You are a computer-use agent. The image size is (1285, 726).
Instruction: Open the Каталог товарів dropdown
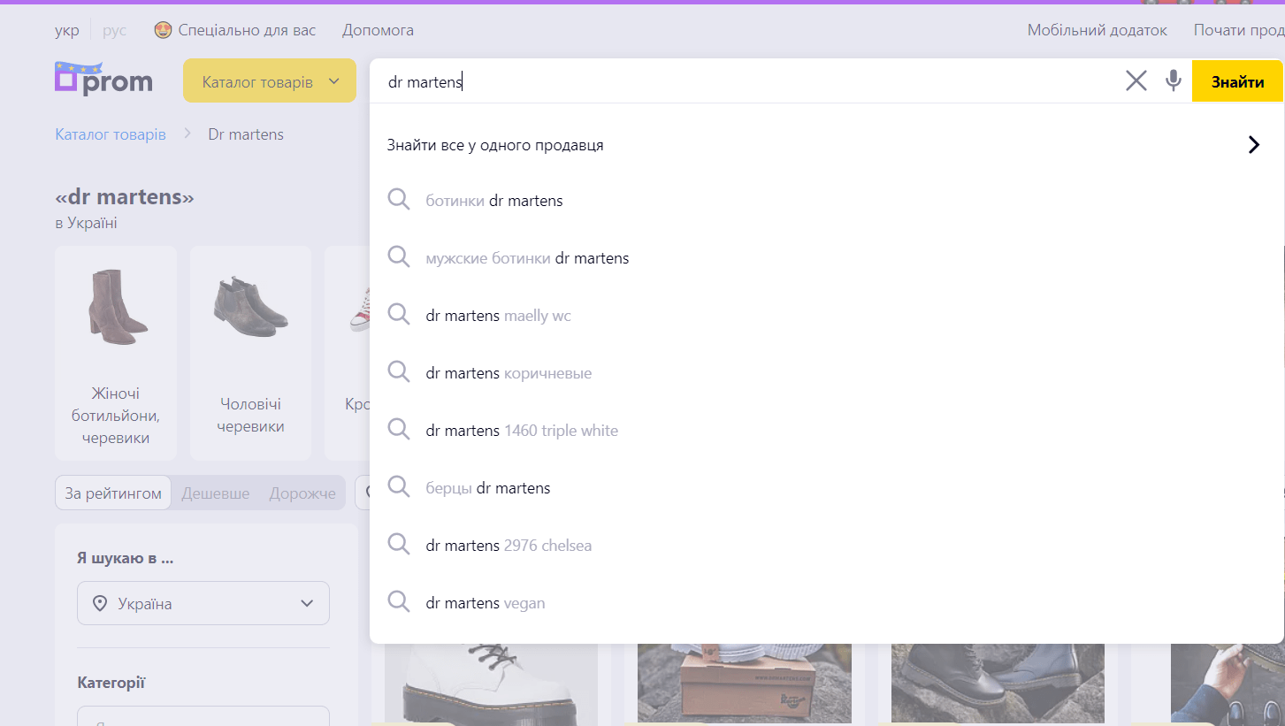269,81
